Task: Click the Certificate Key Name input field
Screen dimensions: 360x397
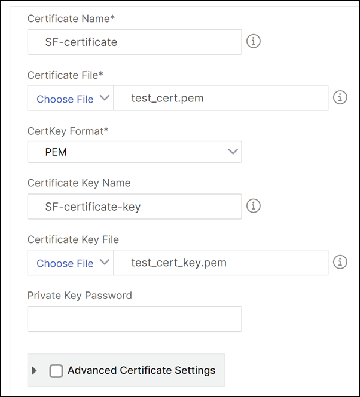Action: [135, 207]
